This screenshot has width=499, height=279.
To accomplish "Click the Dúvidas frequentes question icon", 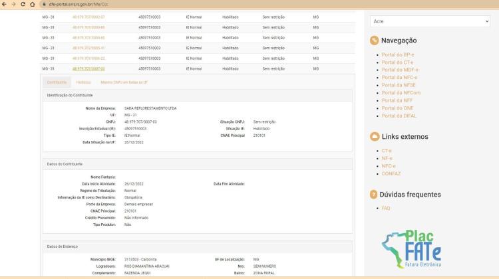I will pyautogui.click(x=374, y=195).
